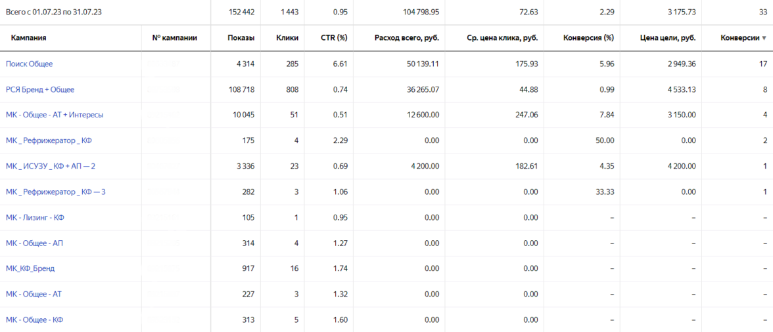This screenshot has width=773, height=332.
Task: Click the Цена цели, руб. column header
Action: 667,38
